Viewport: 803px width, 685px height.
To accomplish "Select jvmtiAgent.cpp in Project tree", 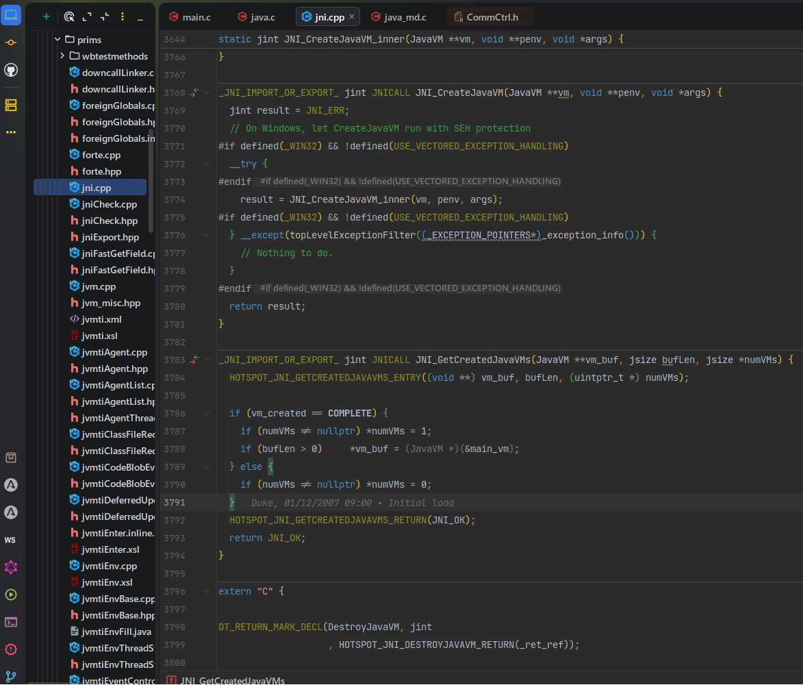I will [108, 352].
